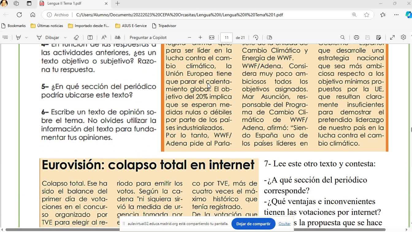Expand the Dibujar pen options dropdown
This screenshot has height=232, width=412.
point(65,37)
